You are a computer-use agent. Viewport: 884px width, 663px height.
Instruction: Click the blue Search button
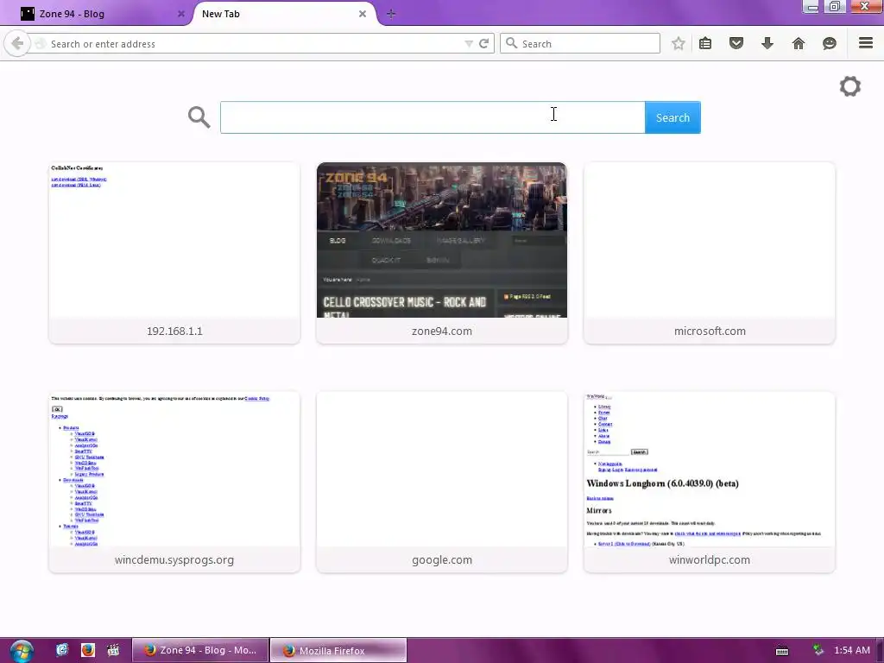(x=672, y=117)
